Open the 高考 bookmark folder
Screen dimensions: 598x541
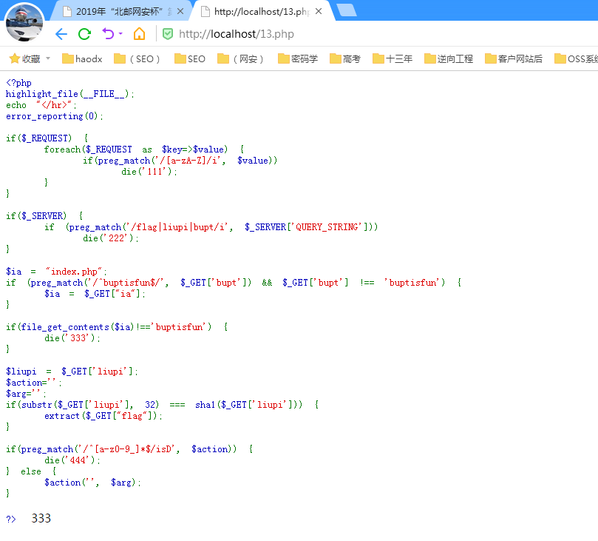click(345, 58)
